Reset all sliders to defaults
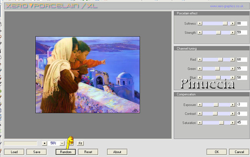The width and height of the screenshot is (250, 157). tap(88, 152)
